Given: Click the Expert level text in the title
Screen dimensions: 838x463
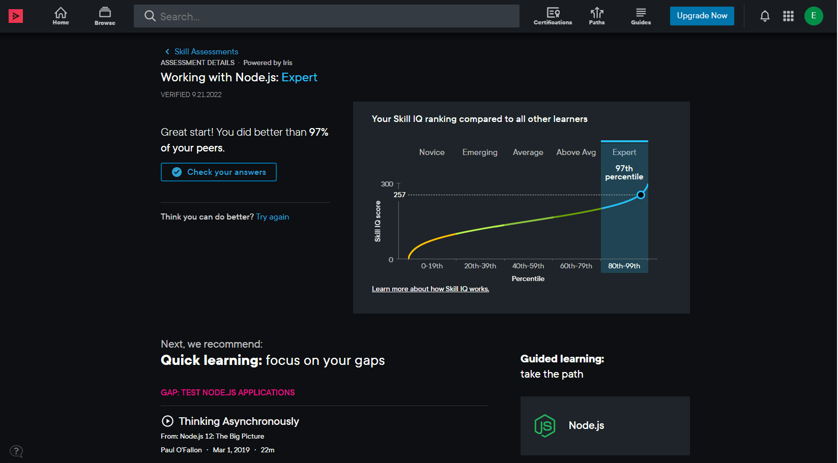Looking at the screenshot, I should [x=299, y=77].
